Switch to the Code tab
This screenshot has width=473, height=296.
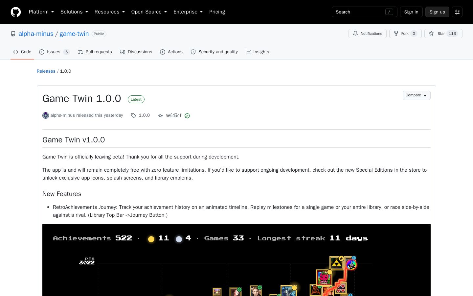pyautogui.click(x=22, y=52)
